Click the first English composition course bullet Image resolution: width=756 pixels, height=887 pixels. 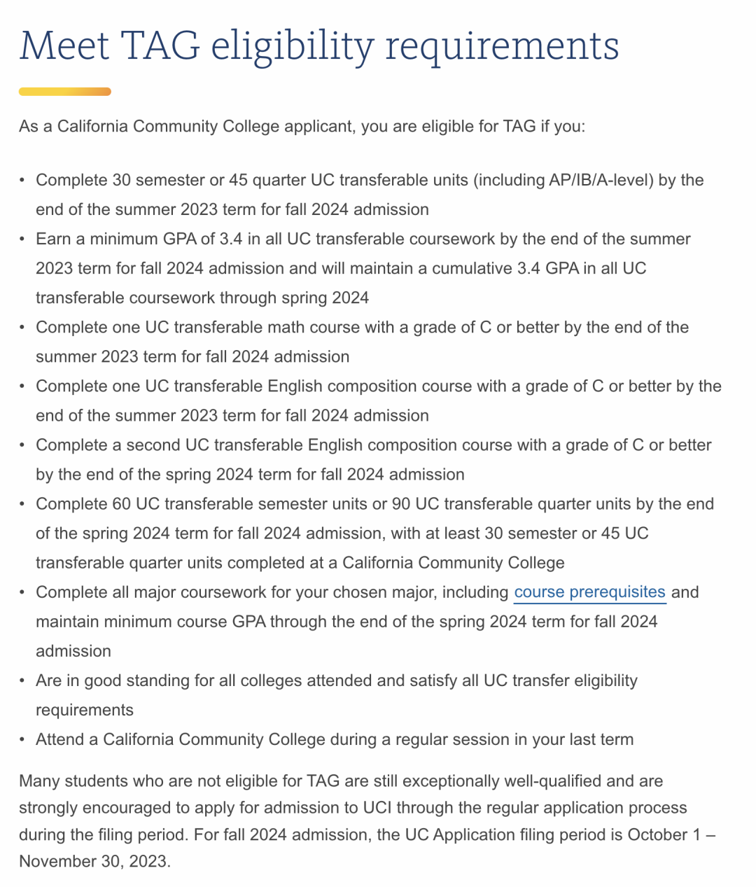pos(379,400)
